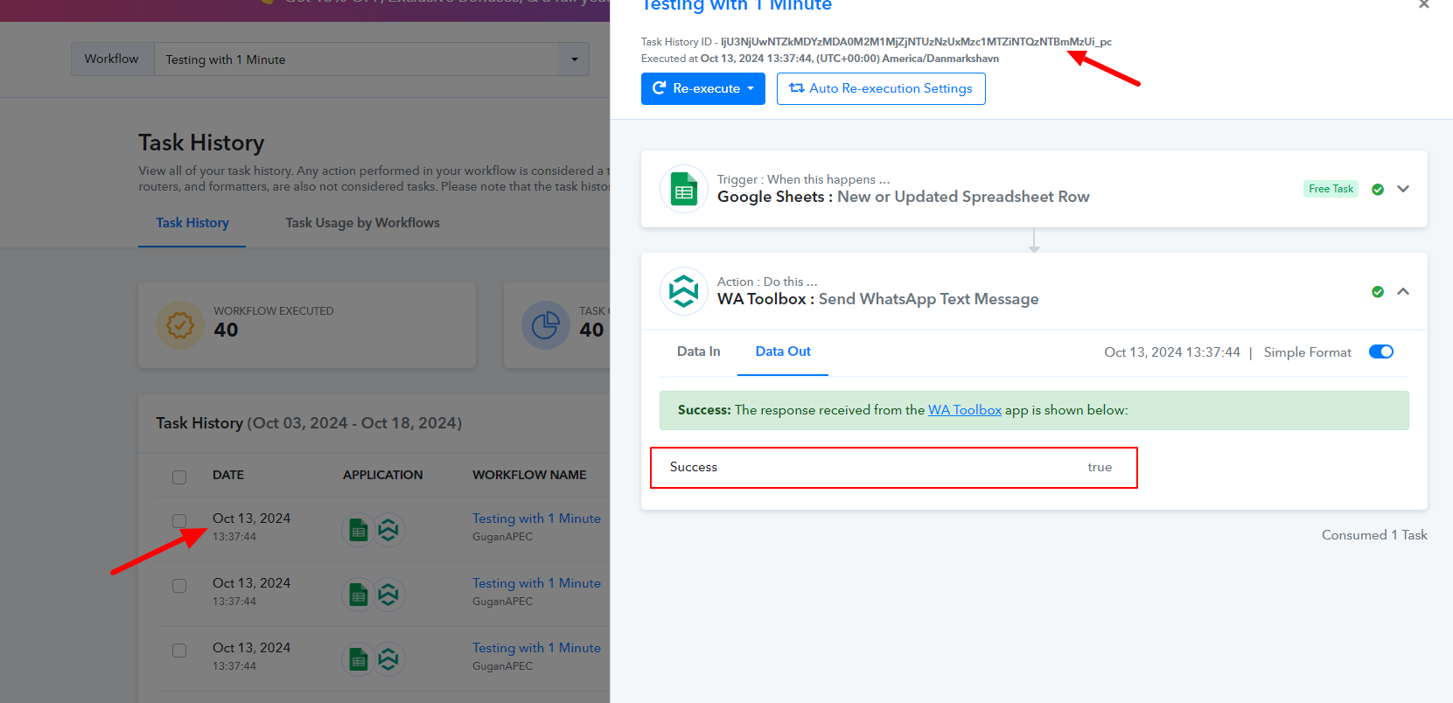Click the WA Toolbox icon in the third history row
Screen dimensions: 1453x703
click(x=388, y=659)
